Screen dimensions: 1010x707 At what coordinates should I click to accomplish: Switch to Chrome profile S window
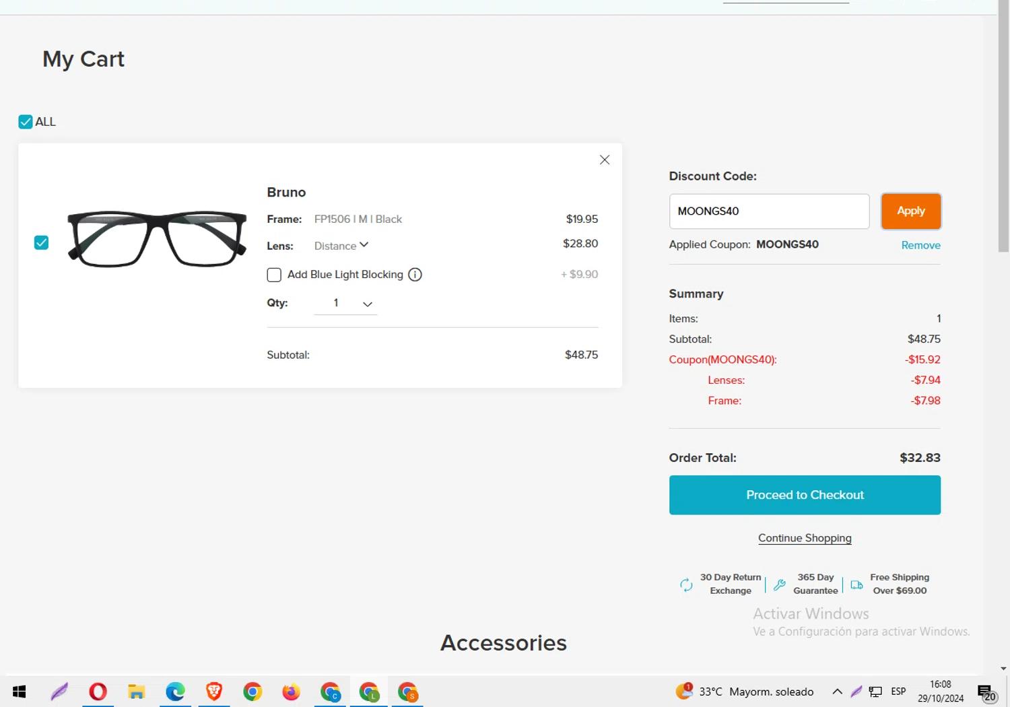(x=407, y=692)
